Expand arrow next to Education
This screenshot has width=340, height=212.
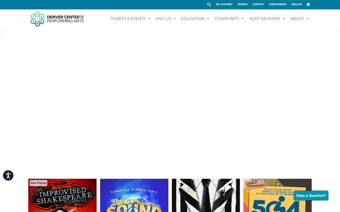pos(208,19)
